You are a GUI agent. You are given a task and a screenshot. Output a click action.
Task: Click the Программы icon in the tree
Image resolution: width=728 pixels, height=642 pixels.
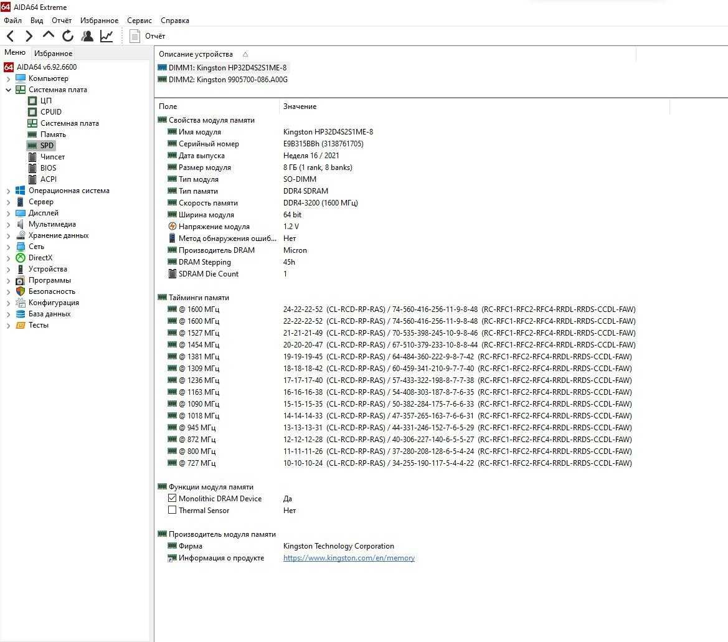pyautogui.click(x=21, y=280)
